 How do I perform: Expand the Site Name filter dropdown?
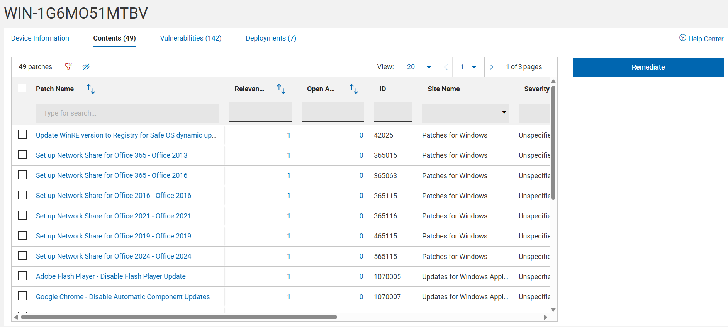(x=504, y=112)
